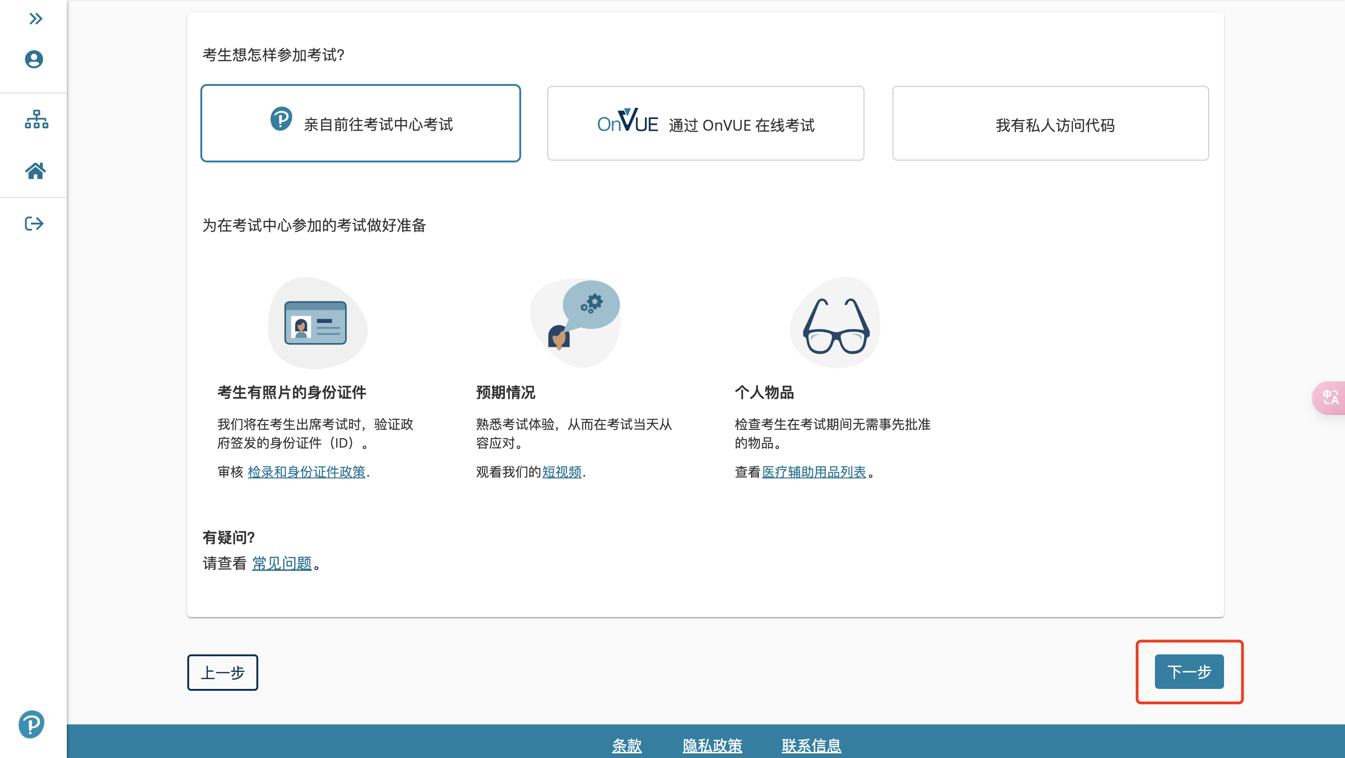
Task: Click the eyeglasses illustration
Action: pos(835,323)
